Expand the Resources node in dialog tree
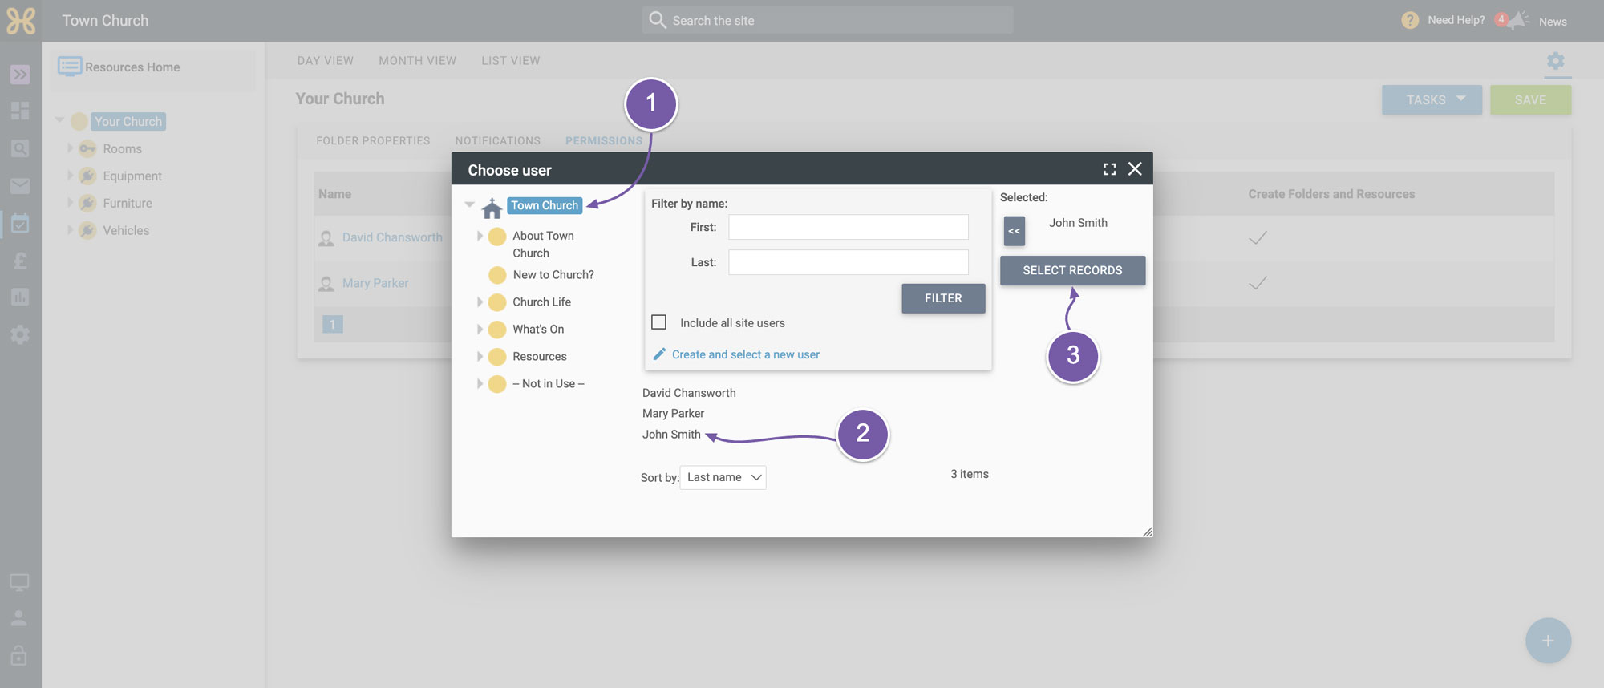The width and height of the screenshot is (1604, 688). pos(480,356)
